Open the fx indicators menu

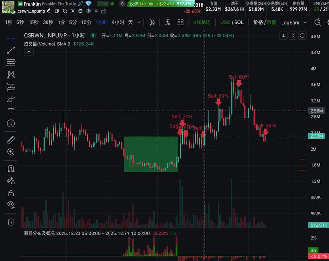click(168, 22)
